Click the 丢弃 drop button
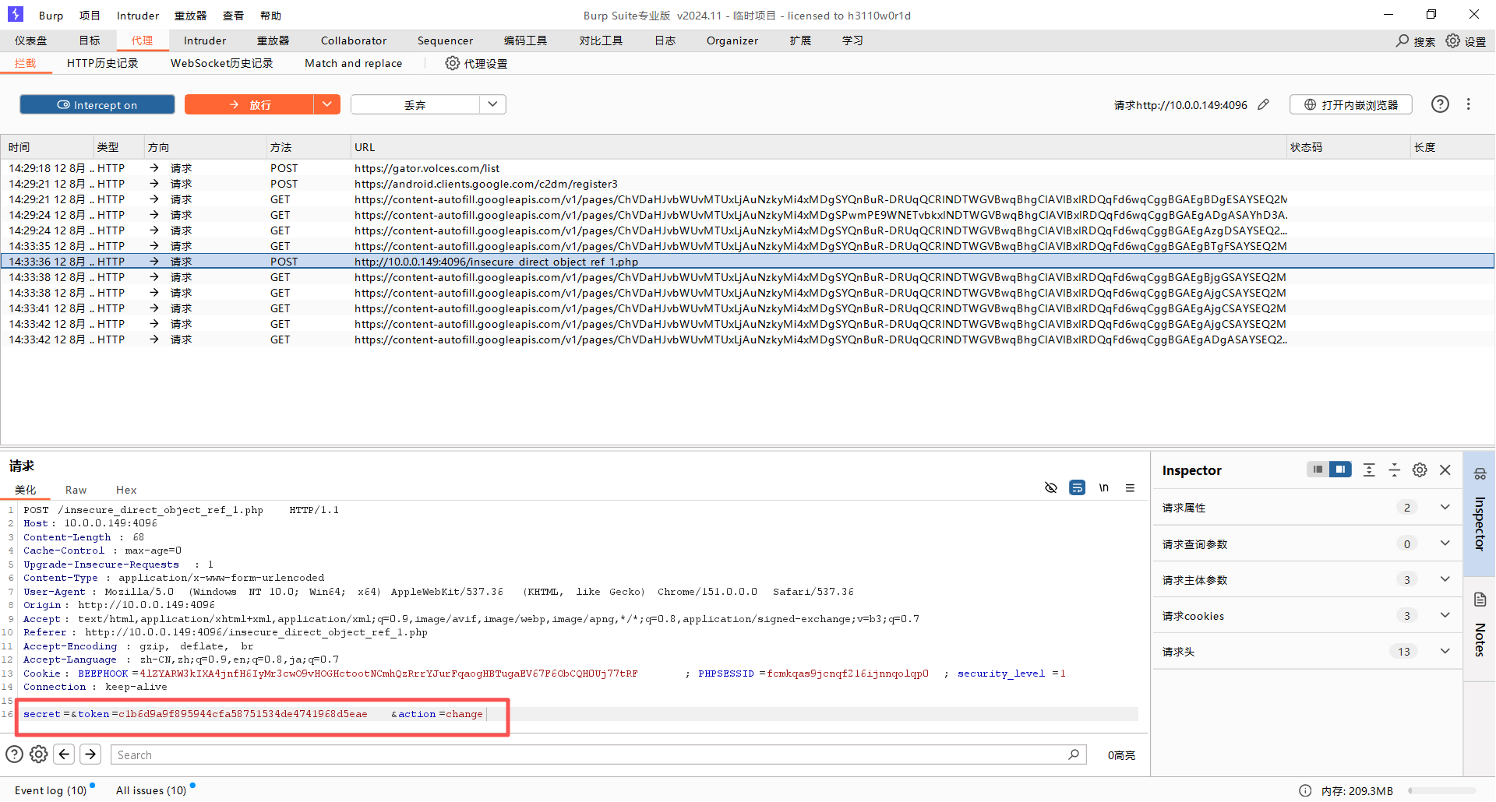The image size is (1496, 802). (x=415, y=104)
